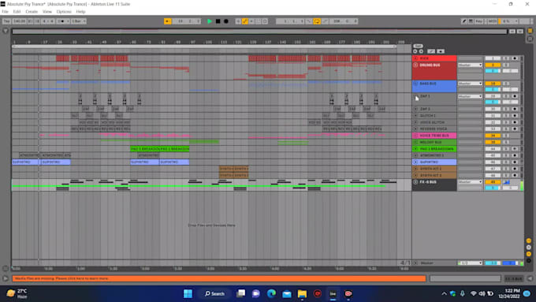
Task: Unfold the VOICE TRIBE BUS group
Action: pos(415,136)
